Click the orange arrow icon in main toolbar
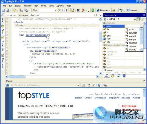Viewport: 147px width, 124px height. point(83,10)
